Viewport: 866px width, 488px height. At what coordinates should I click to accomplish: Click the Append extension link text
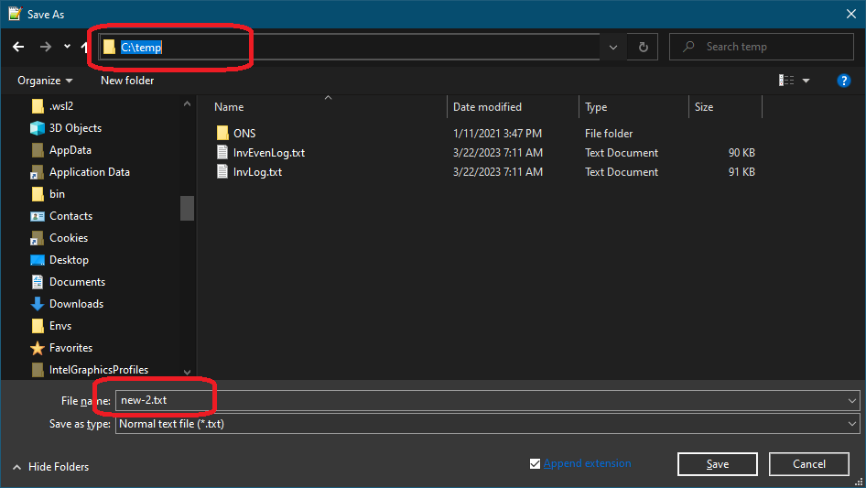pyautogui.click(x=587, y=463)
